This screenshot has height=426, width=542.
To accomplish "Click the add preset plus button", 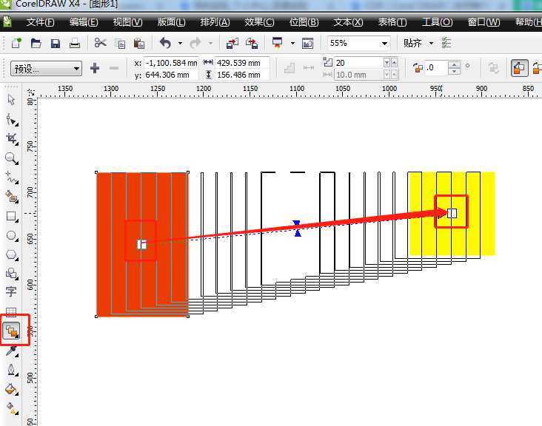I will (x=95, y=69).
